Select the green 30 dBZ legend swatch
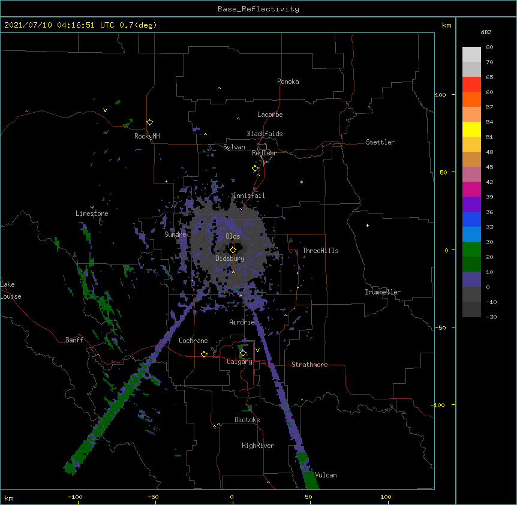Image resolution: width=517 pixels, height=505 pixels. (471, 250)
